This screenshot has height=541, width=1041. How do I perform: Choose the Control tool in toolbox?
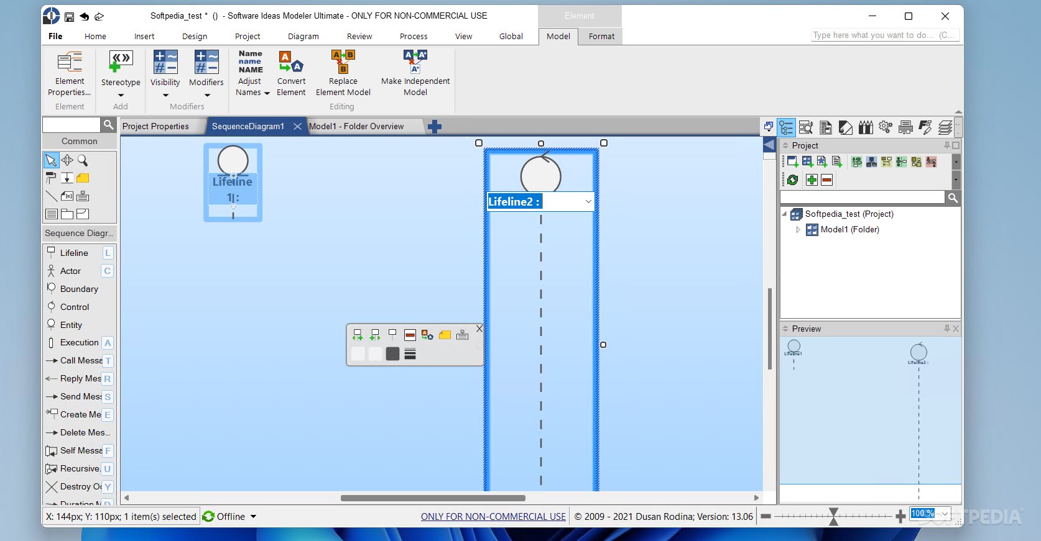coord(80,307)
